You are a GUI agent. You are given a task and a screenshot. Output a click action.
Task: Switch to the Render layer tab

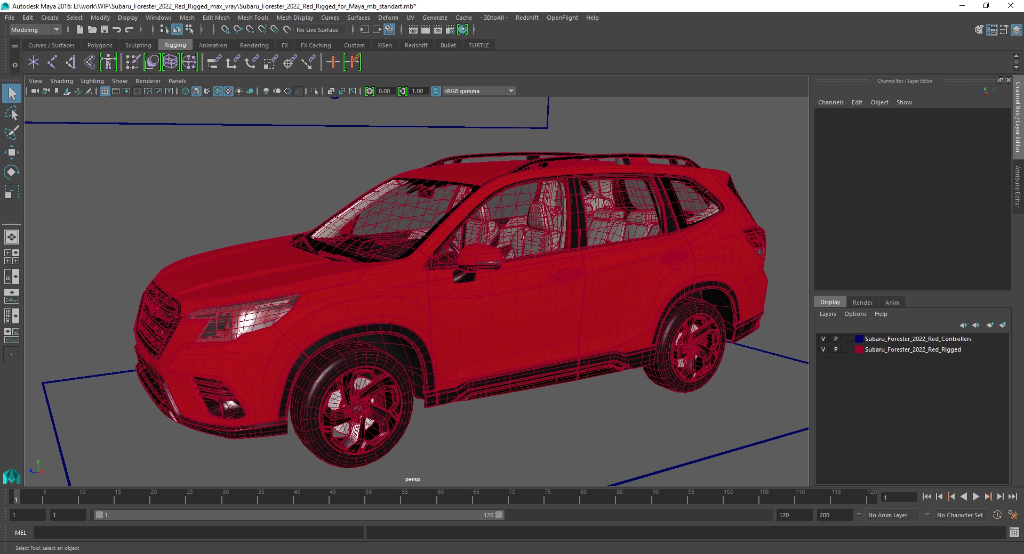[862, 302]
